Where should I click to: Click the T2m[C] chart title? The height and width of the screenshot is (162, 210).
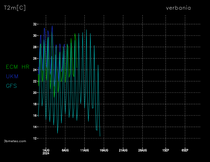[15, 8]
